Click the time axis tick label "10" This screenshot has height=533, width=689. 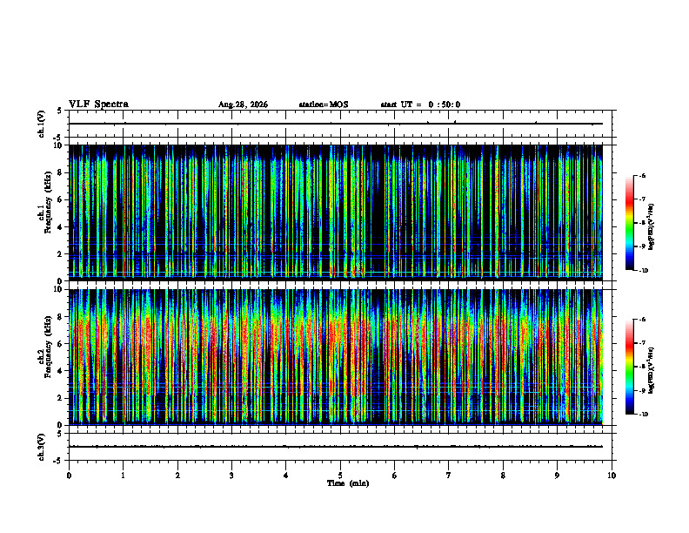(612, 476)
